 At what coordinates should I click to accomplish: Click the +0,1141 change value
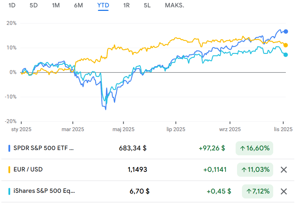pyautogui.click(x=215, y=170)
